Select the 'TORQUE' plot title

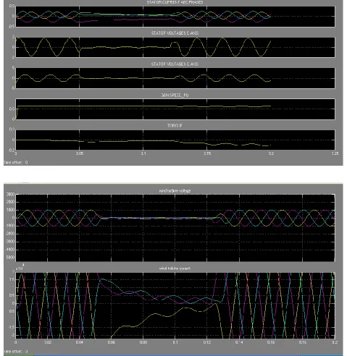pyautogui.click(x=175, y=126)
